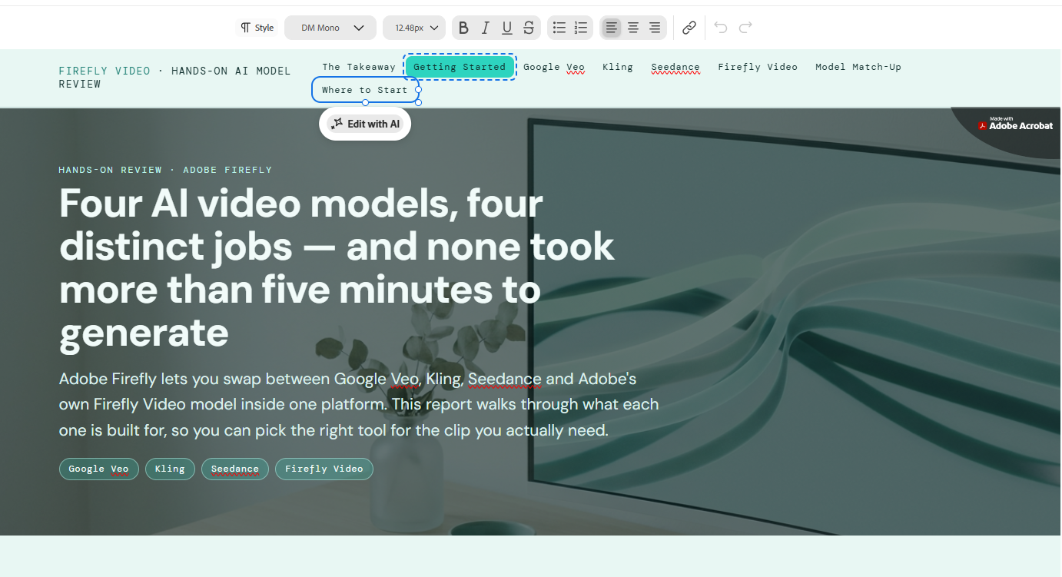This screenshot has height=577, width=1062.
Task: Click the HANDS-ON REVIEW · ADOBE FIREFLY label
Action: (165, 170)
